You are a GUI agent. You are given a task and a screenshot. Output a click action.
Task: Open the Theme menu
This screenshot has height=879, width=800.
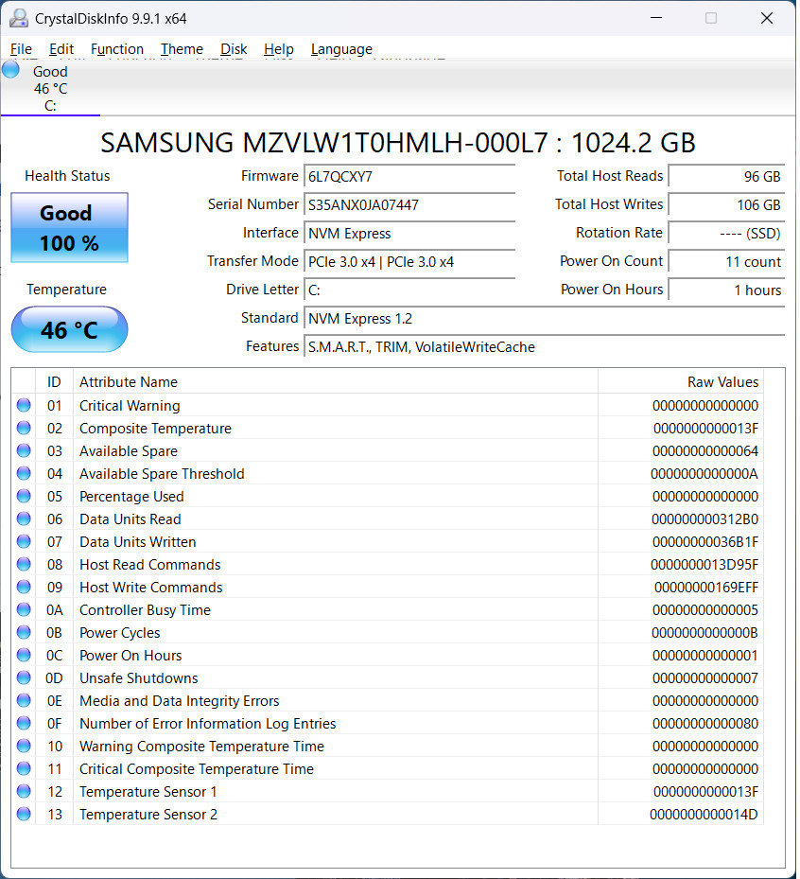(x=182, y=49)
